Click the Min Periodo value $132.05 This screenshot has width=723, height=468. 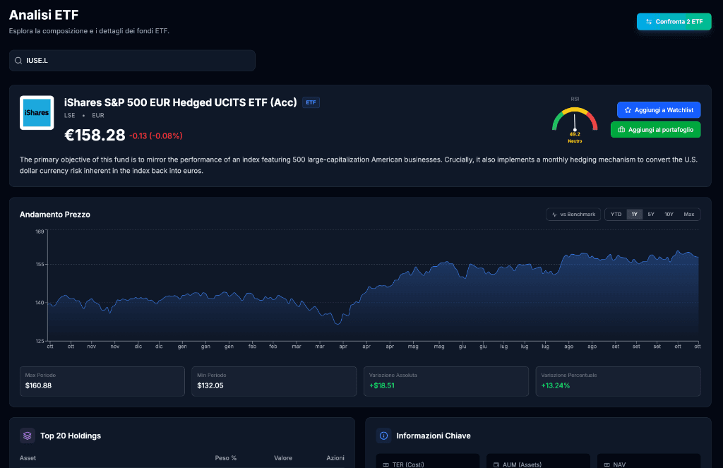(210, 385)
